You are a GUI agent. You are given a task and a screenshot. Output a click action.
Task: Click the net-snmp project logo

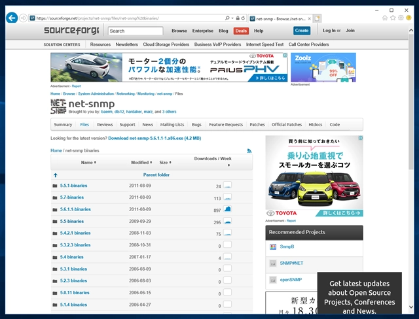point(58,106)
